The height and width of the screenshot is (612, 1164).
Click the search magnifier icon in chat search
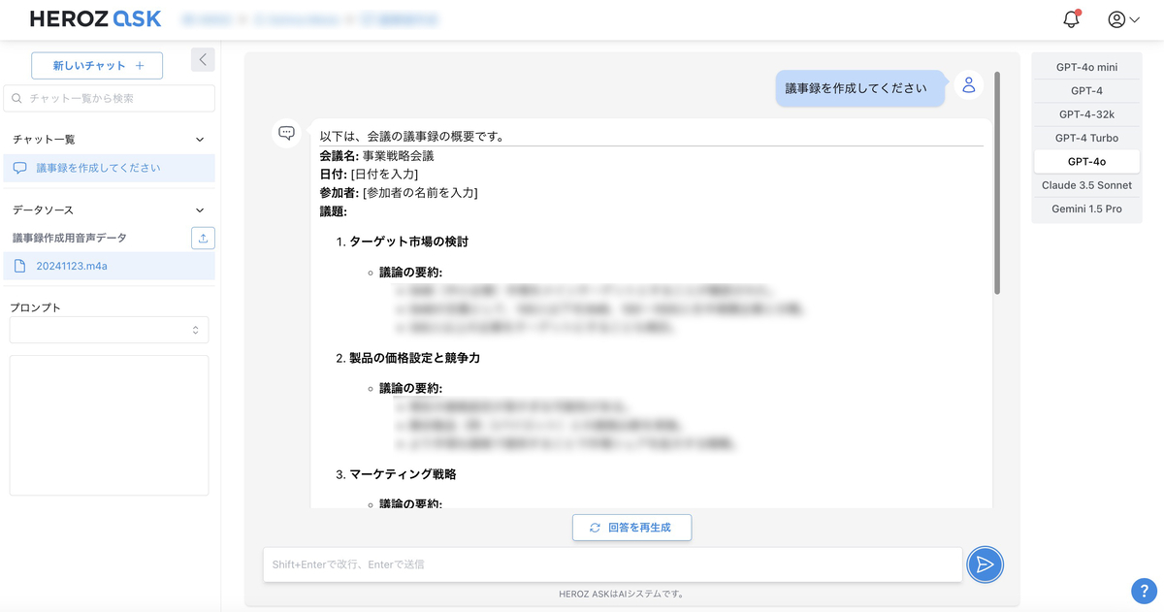point(17,98)
